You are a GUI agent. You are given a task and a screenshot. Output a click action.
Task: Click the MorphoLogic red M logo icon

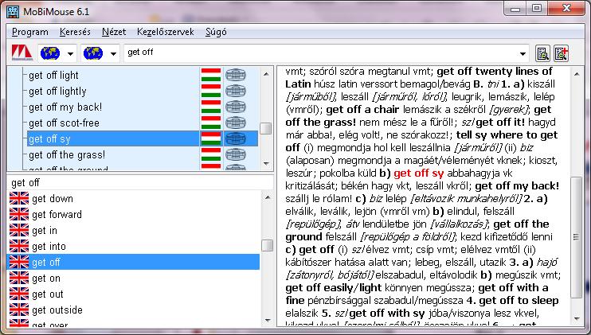(x=22, y=53)
